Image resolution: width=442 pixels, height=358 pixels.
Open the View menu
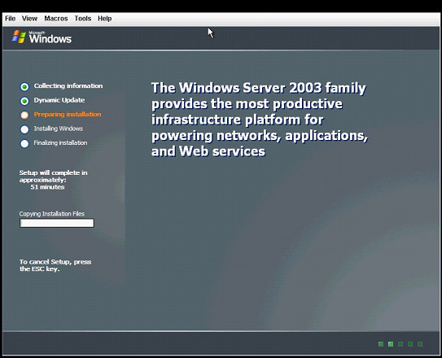tap(29, 19)
